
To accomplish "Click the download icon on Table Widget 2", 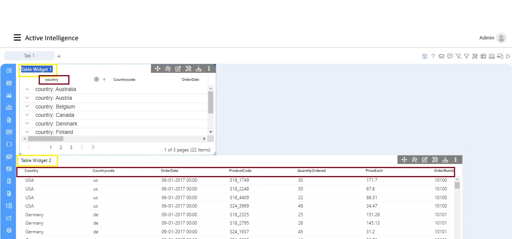I will pyautogui.click(x=445, y=160).
